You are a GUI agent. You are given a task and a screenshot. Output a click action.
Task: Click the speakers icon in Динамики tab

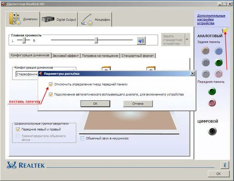pos(15,19)
